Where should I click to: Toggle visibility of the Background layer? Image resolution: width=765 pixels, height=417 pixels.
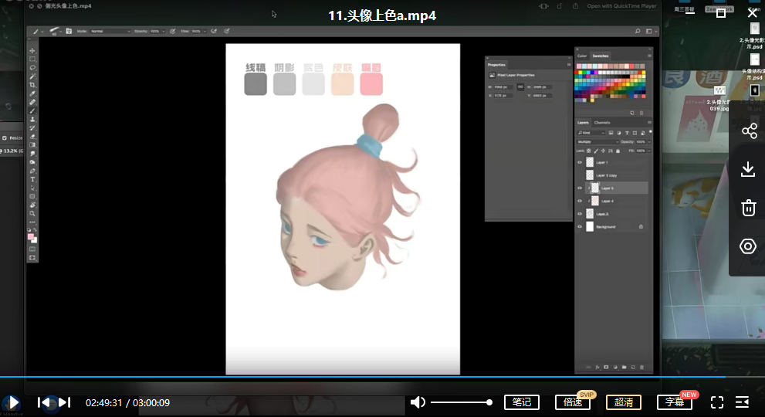click(x=580, y=227)
